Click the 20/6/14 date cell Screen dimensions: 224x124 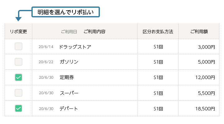click(46, 47)
